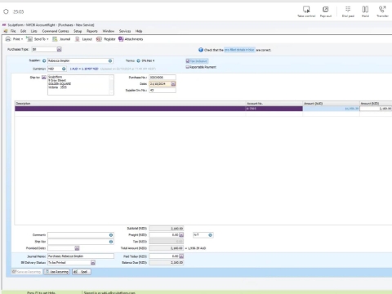Viewport: 392px width, 294px height.
Task: Open the Currency selector list
Action: 64,69
